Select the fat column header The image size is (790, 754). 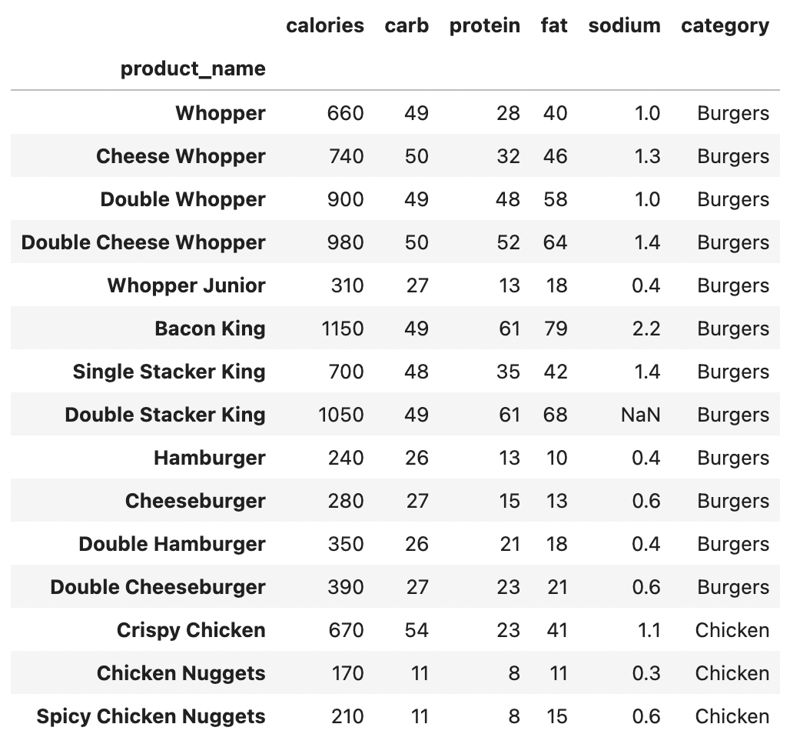point(554,25)
